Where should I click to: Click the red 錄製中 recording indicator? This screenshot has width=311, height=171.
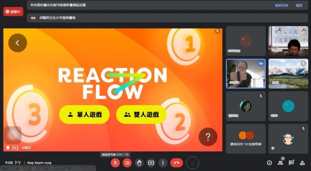point(13,12)
